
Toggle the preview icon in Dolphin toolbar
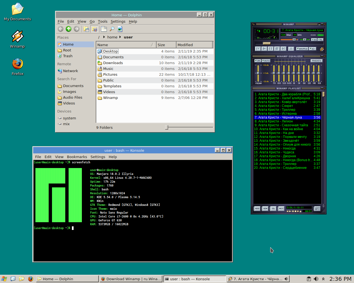(x=120, y=29)
